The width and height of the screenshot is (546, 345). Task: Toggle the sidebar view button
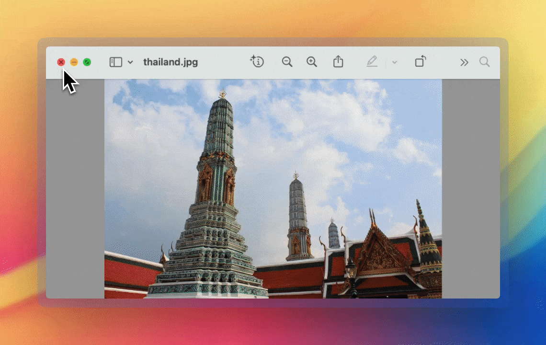coord(116,62)
